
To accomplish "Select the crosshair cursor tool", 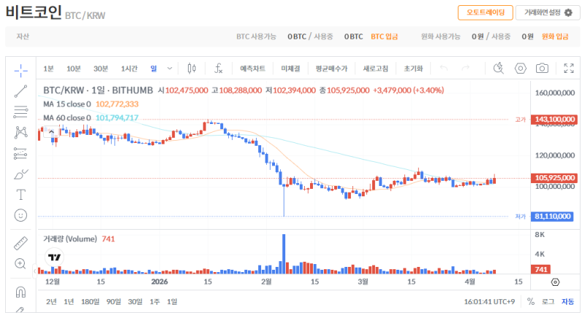I will [x=21, y=70].
